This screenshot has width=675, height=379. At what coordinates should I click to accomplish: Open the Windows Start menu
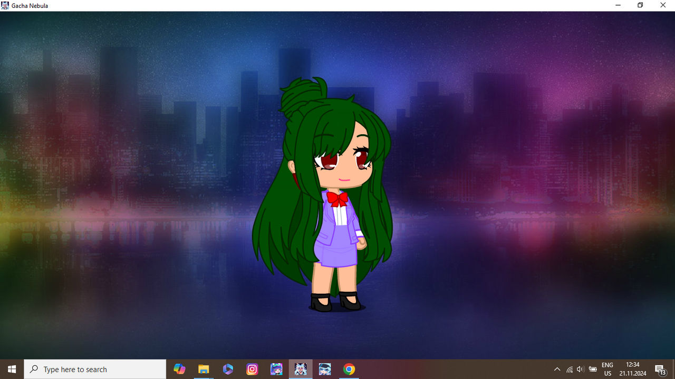point(12,369)
